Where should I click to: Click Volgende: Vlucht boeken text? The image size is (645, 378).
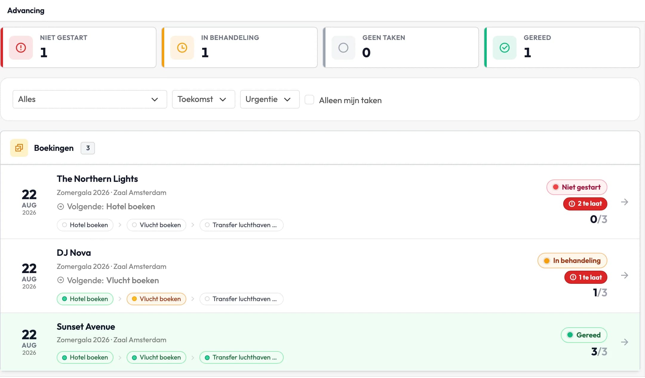point(113,281)
